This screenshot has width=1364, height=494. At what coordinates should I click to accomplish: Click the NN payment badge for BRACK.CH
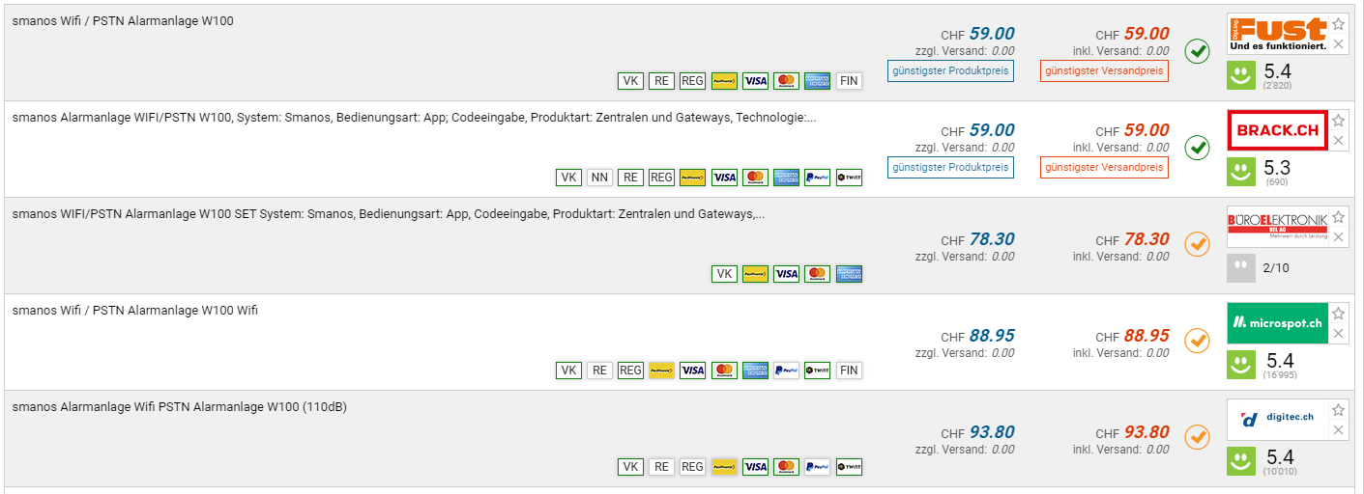[x=599, y=178]
